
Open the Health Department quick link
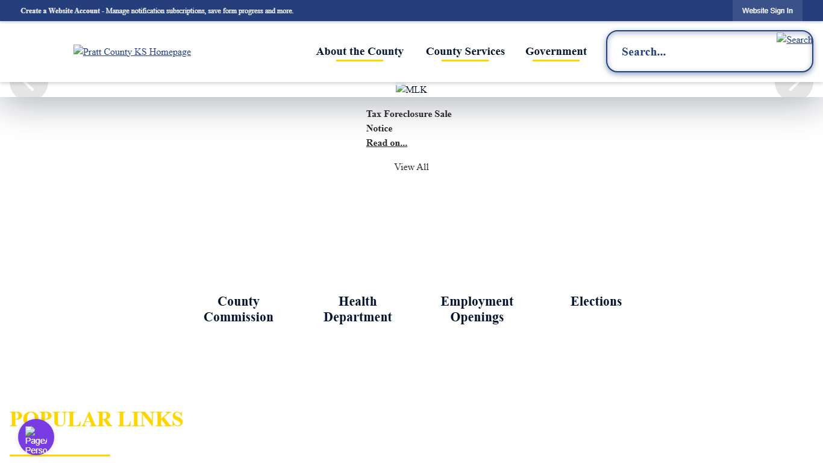357,309
